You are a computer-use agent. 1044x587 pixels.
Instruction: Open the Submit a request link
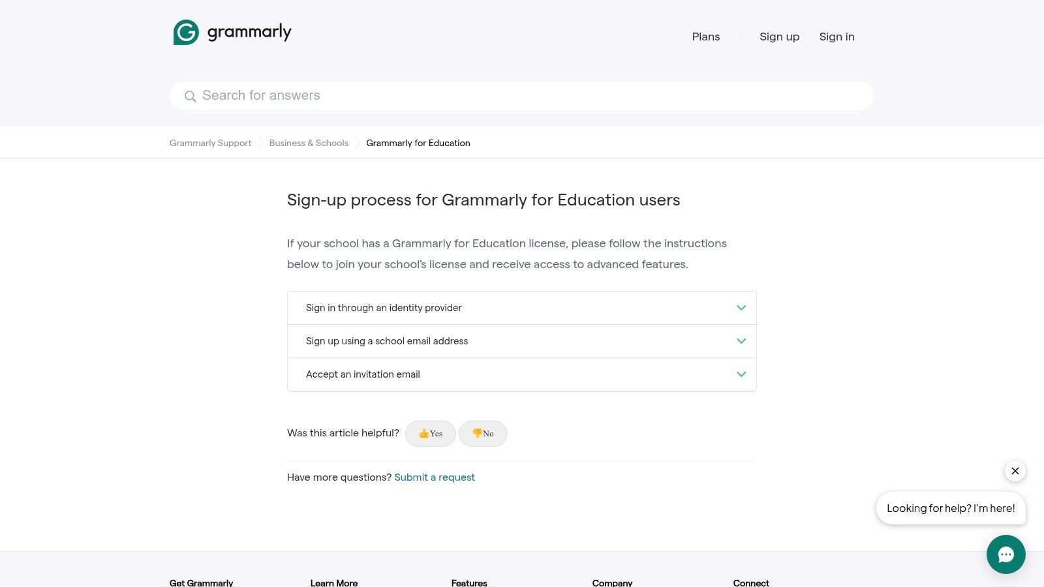tap(435, 477)
